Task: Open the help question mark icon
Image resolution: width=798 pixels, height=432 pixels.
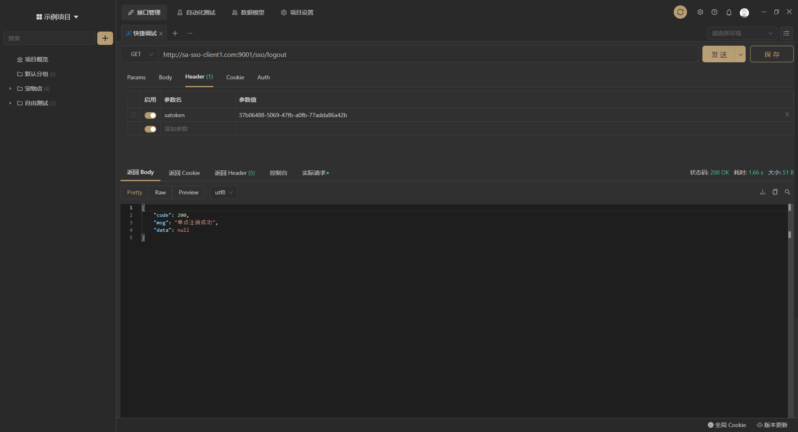Action: pos(714,12)
